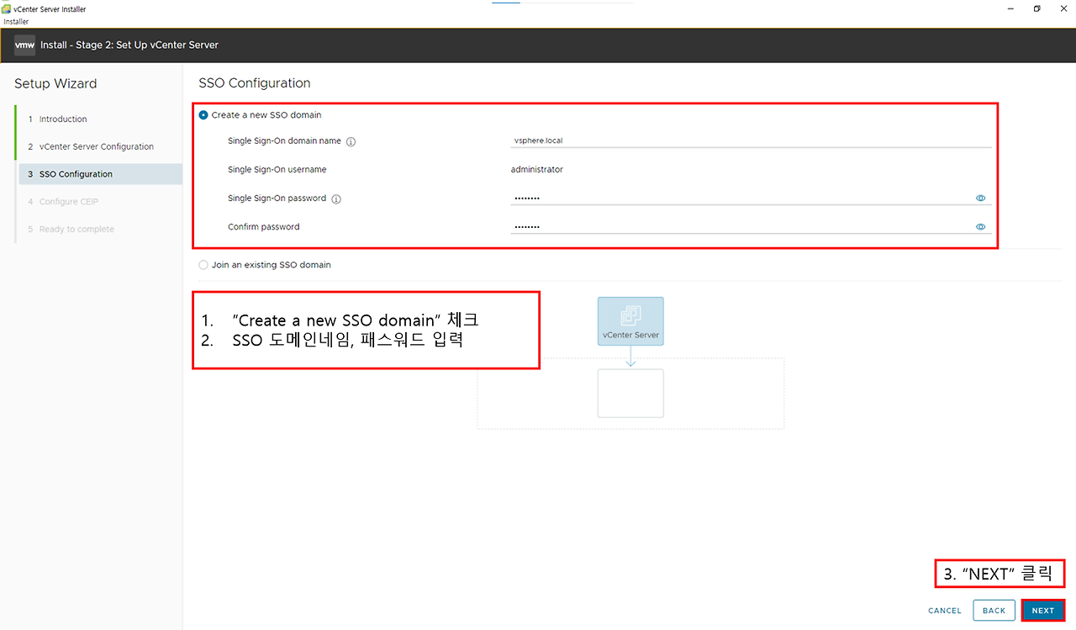Viewport: 1076px width, 630px height.
Task: Click the SSO Configuration page heading
Action: coord(255,83)
